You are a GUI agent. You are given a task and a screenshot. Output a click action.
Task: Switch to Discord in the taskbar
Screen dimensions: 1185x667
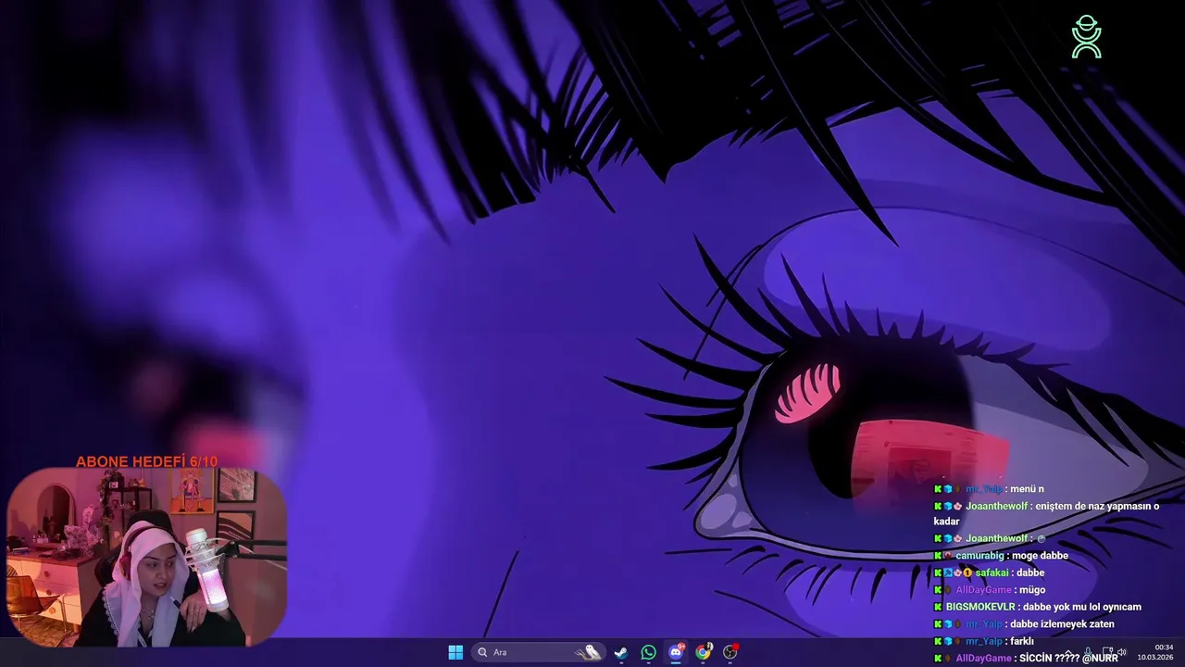(x=676, y=652)
